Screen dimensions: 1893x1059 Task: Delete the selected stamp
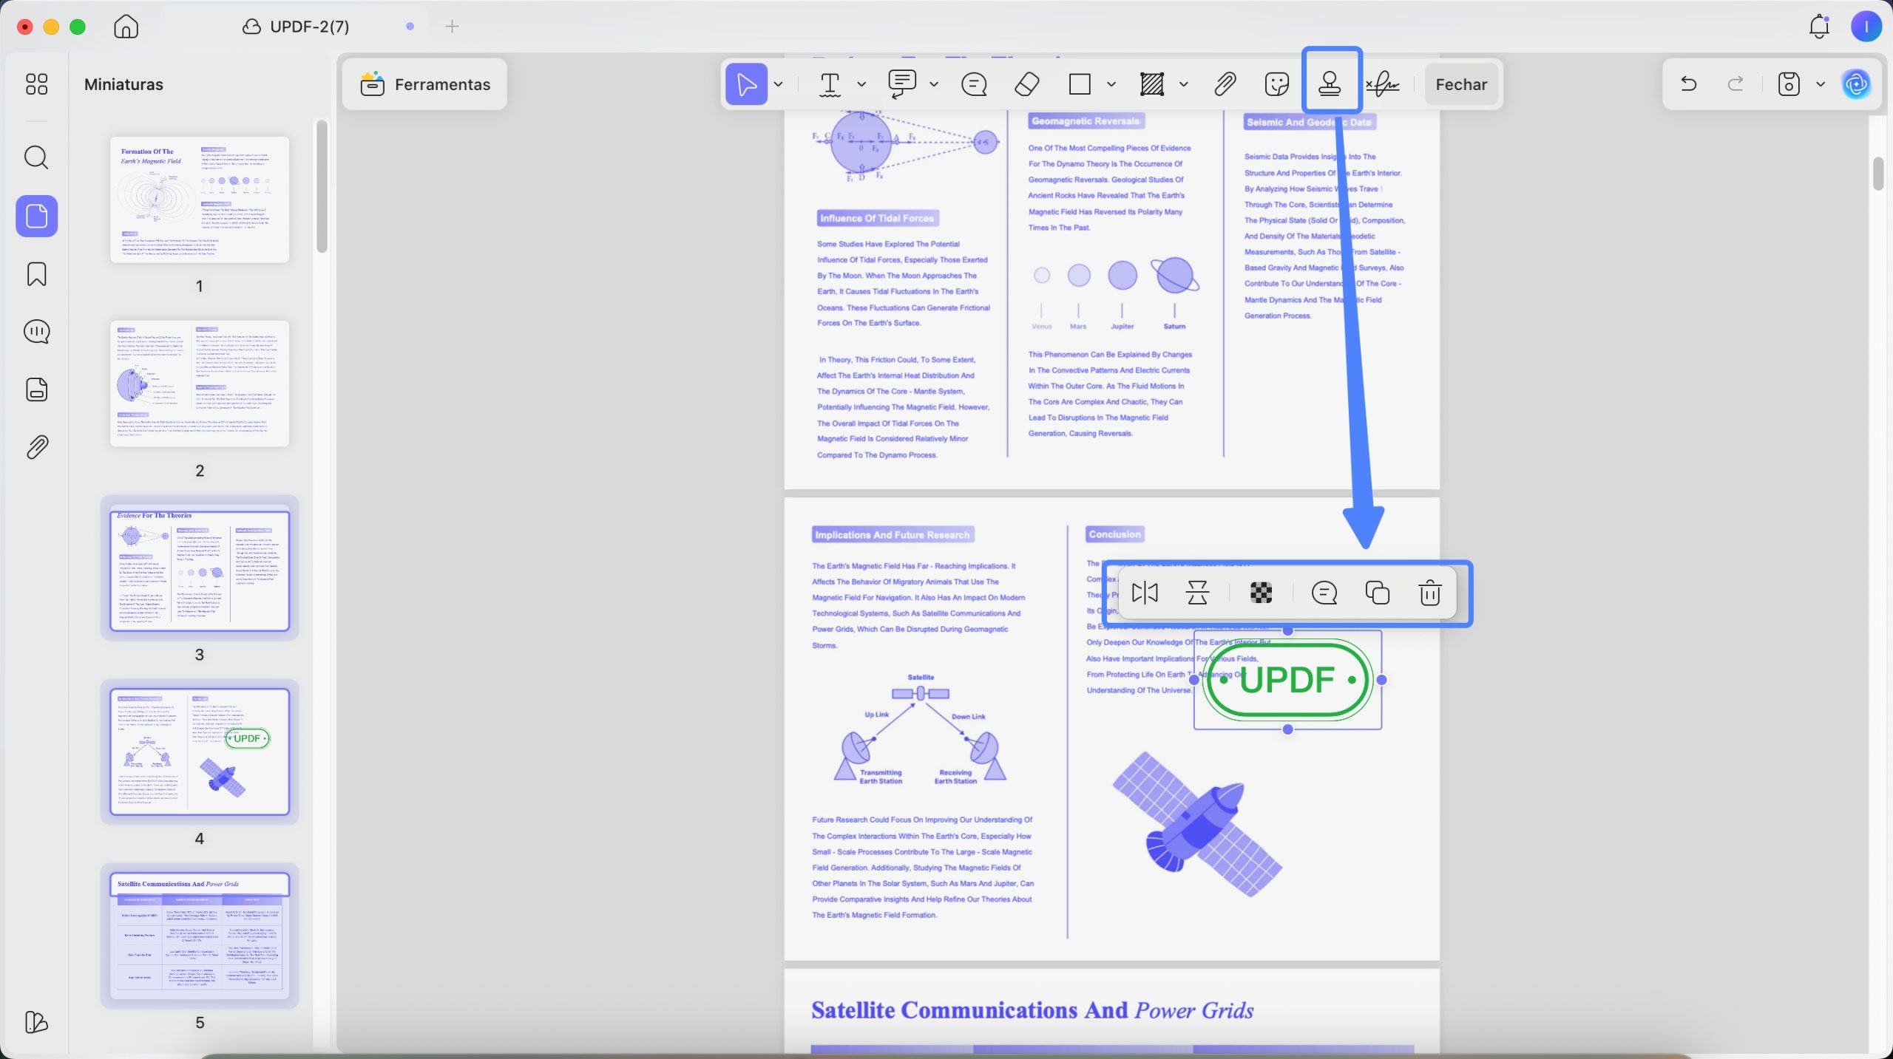pyautogui.click(x=1430, y=593)
